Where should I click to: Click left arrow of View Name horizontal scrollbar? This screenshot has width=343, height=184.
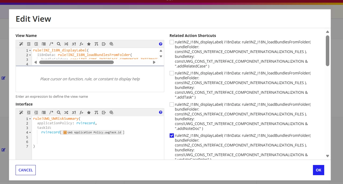(x=35, y=62)
